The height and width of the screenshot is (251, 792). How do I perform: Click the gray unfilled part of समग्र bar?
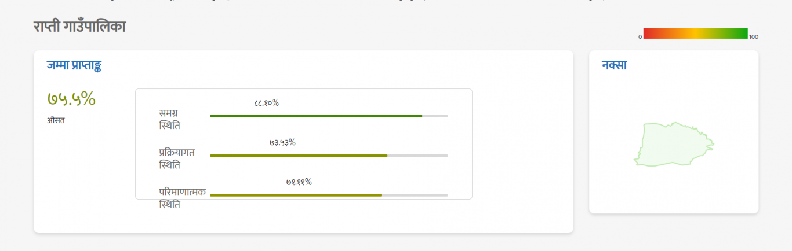pyautogui.click(x=435, y=116)
